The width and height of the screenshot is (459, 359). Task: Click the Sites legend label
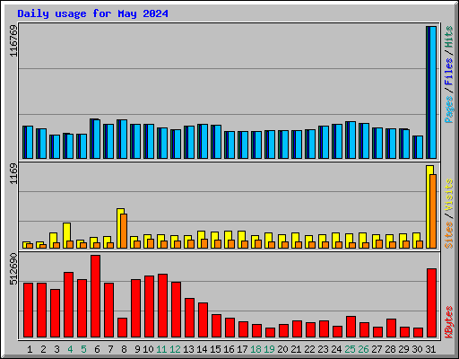(x=448, y=235)
